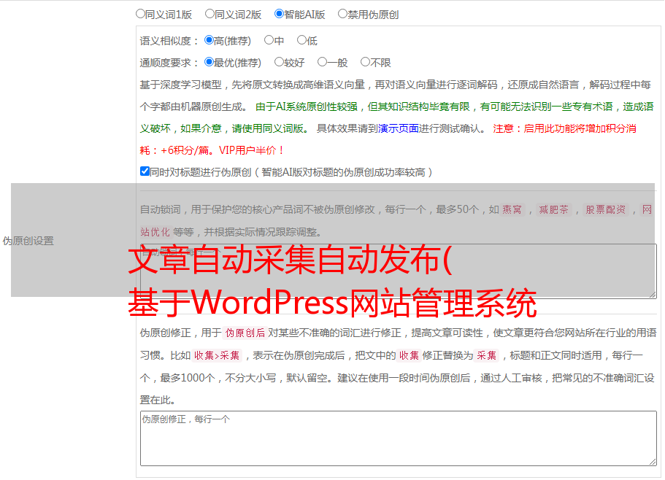
Task: Click the 股票配资 example keyword
Action: 606,209
